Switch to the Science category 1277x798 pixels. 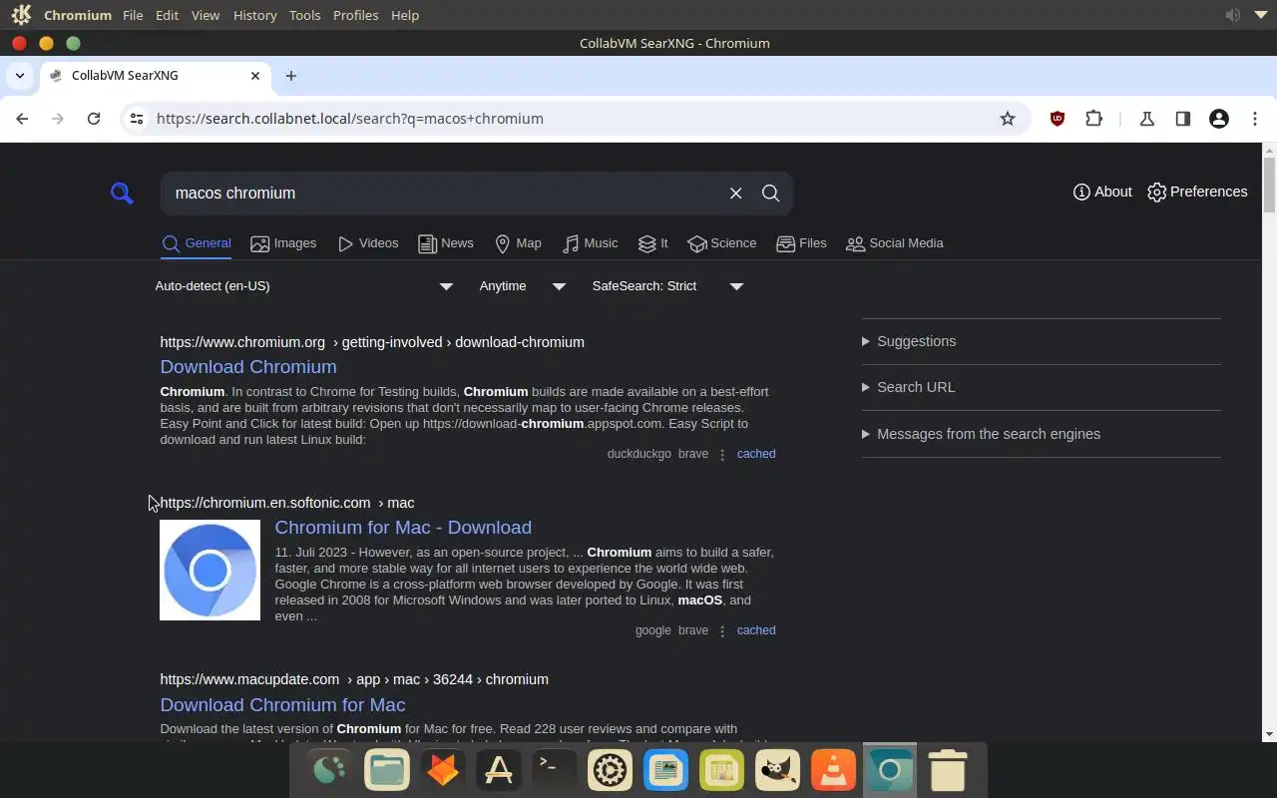[x=721, y=243]
